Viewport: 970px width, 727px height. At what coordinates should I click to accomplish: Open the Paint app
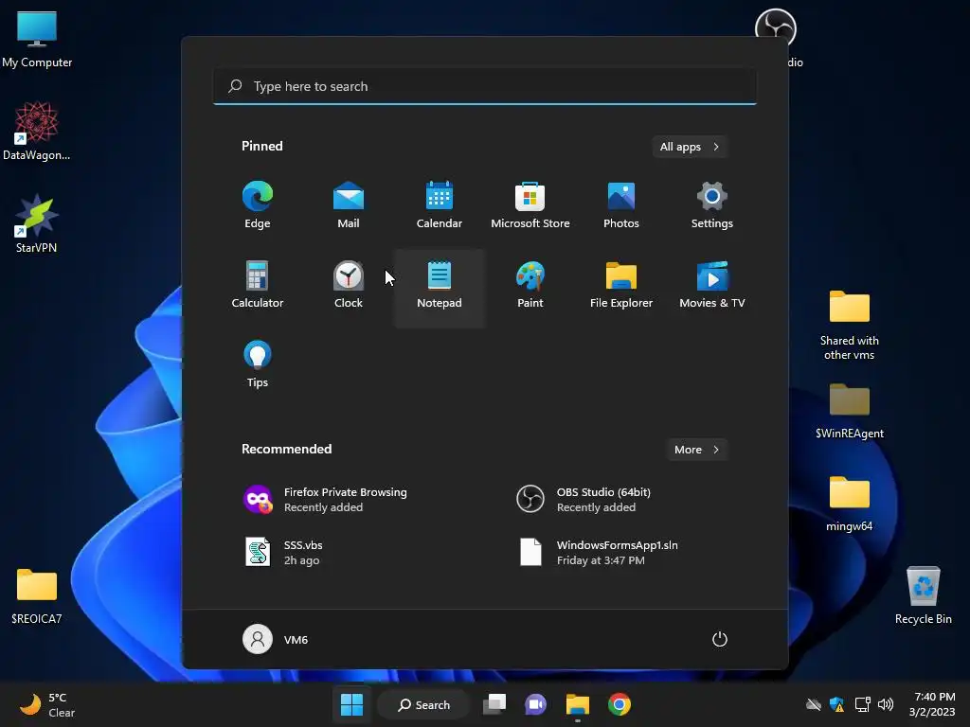pyautogui.click(x=530, y=285)
